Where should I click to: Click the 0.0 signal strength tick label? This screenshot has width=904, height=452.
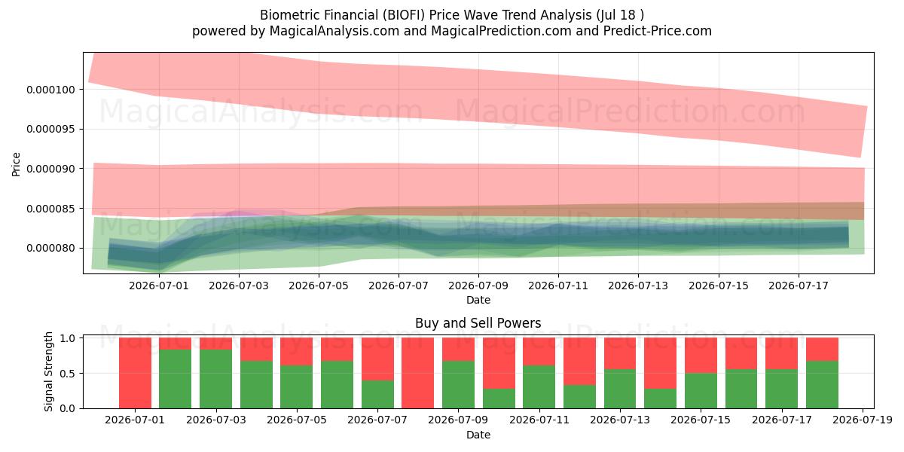coord(68,408)
